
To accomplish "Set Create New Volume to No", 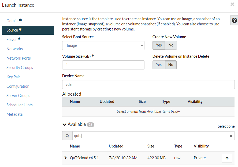I will pos(171,45).
